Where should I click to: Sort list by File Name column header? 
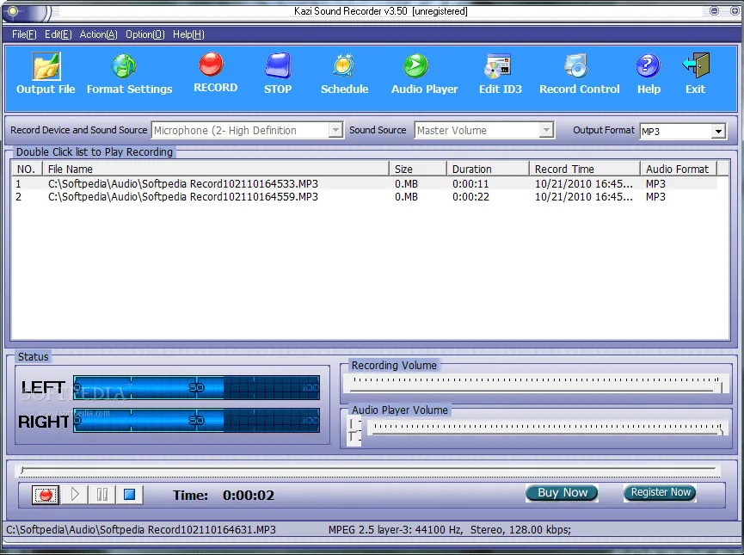tap(216, 169)
